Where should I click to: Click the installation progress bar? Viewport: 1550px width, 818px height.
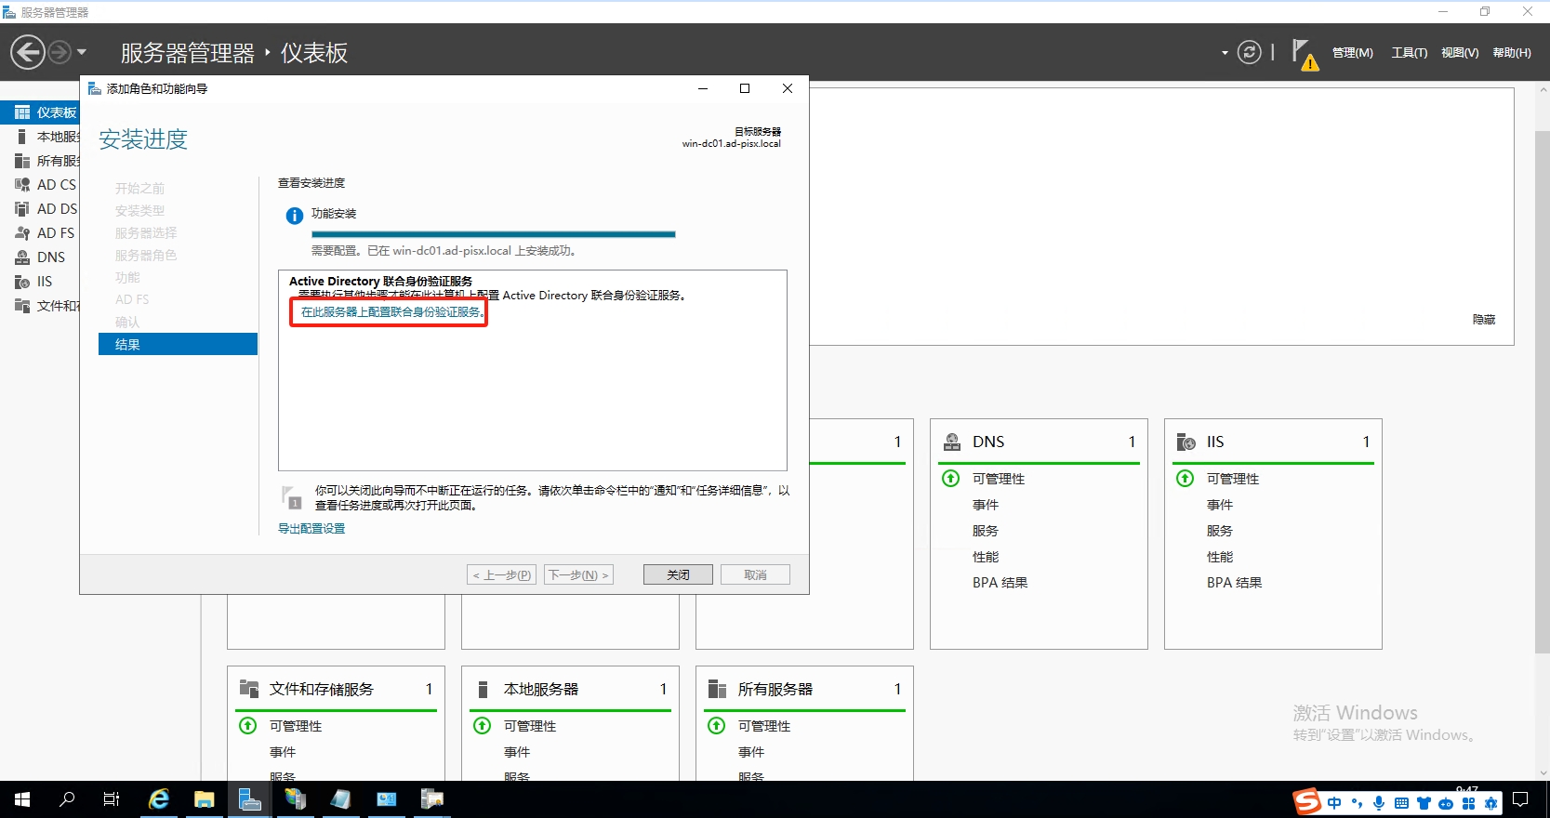click(493, 234)
